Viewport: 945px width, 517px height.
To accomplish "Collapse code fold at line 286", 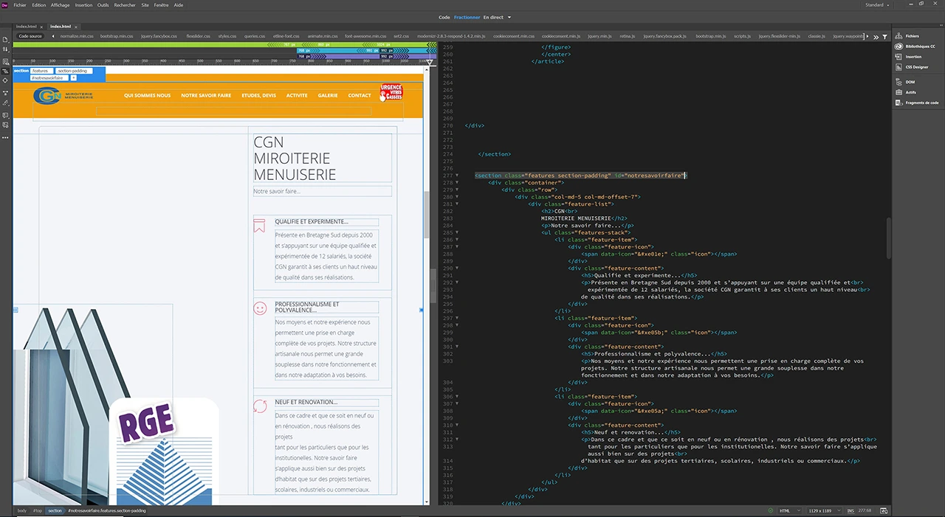I will click(457, 240).
